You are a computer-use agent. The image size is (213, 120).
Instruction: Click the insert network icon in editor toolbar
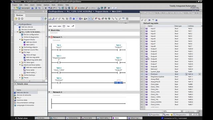50,19
